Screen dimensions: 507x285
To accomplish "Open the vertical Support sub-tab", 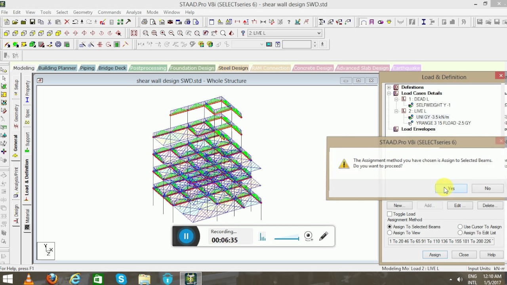I will click(27, 142).
